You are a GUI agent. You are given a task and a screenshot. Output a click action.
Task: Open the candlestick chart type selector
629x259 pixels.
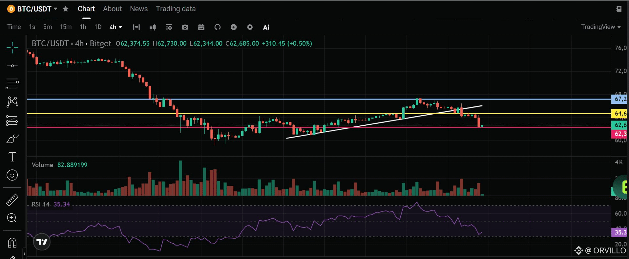pyautogui.click(x=153, y=27)
